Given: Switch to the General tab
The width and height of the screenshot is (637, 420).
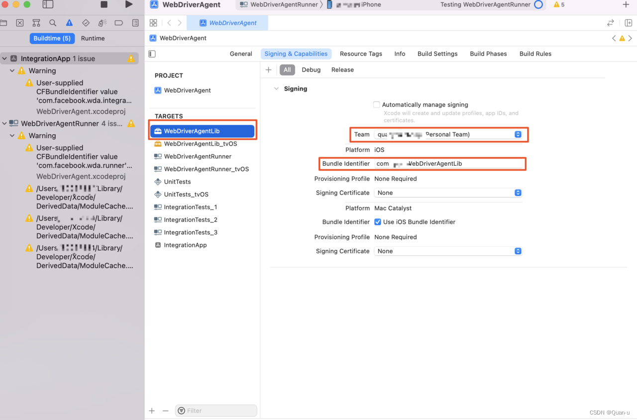Looking at the screenshot, I should coord(241,54).
